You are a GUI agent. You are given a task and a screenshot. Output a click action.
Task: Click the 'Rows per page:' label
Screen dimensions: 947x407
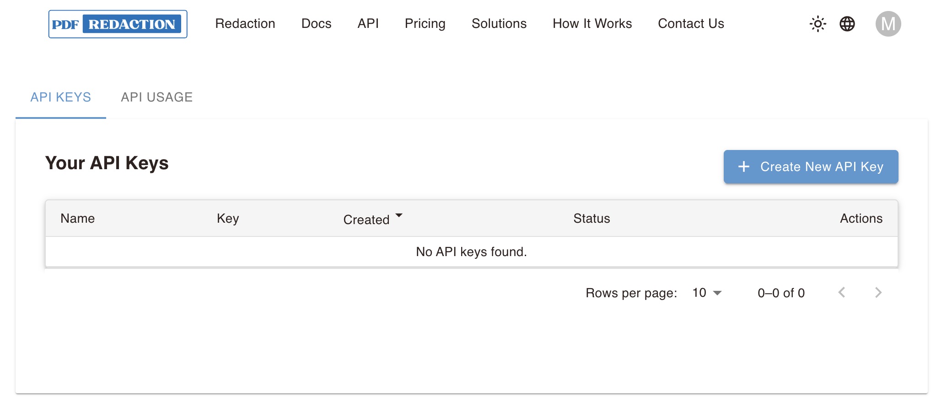631,293
